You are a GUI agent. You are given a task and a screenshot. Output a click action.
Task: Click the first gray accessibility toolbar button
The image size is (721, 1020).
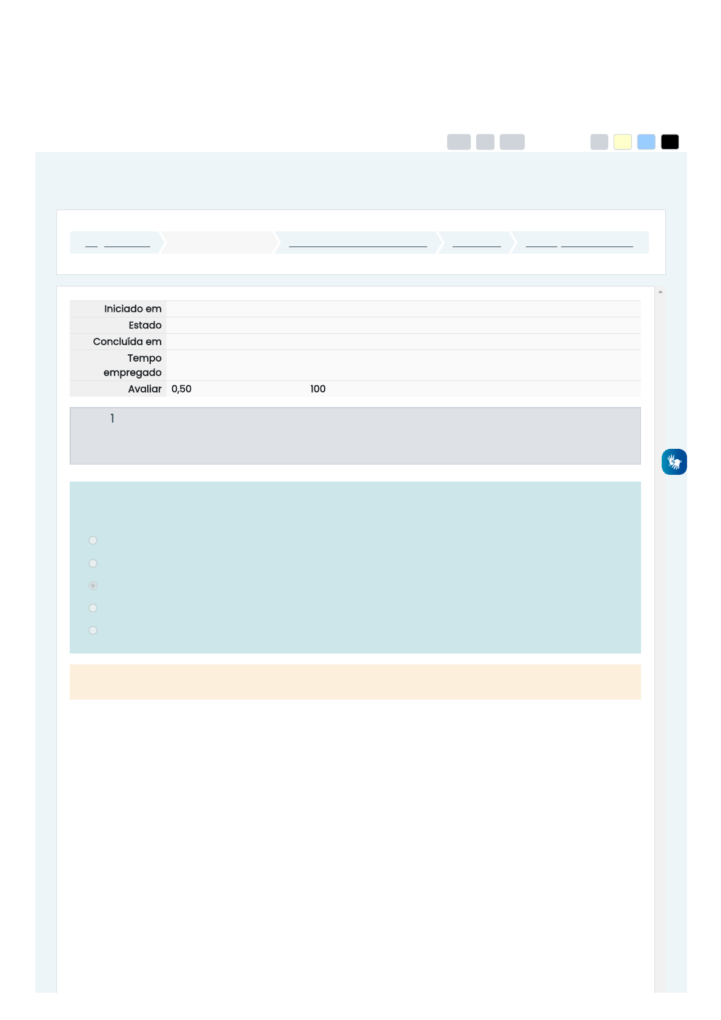(459, 142)
